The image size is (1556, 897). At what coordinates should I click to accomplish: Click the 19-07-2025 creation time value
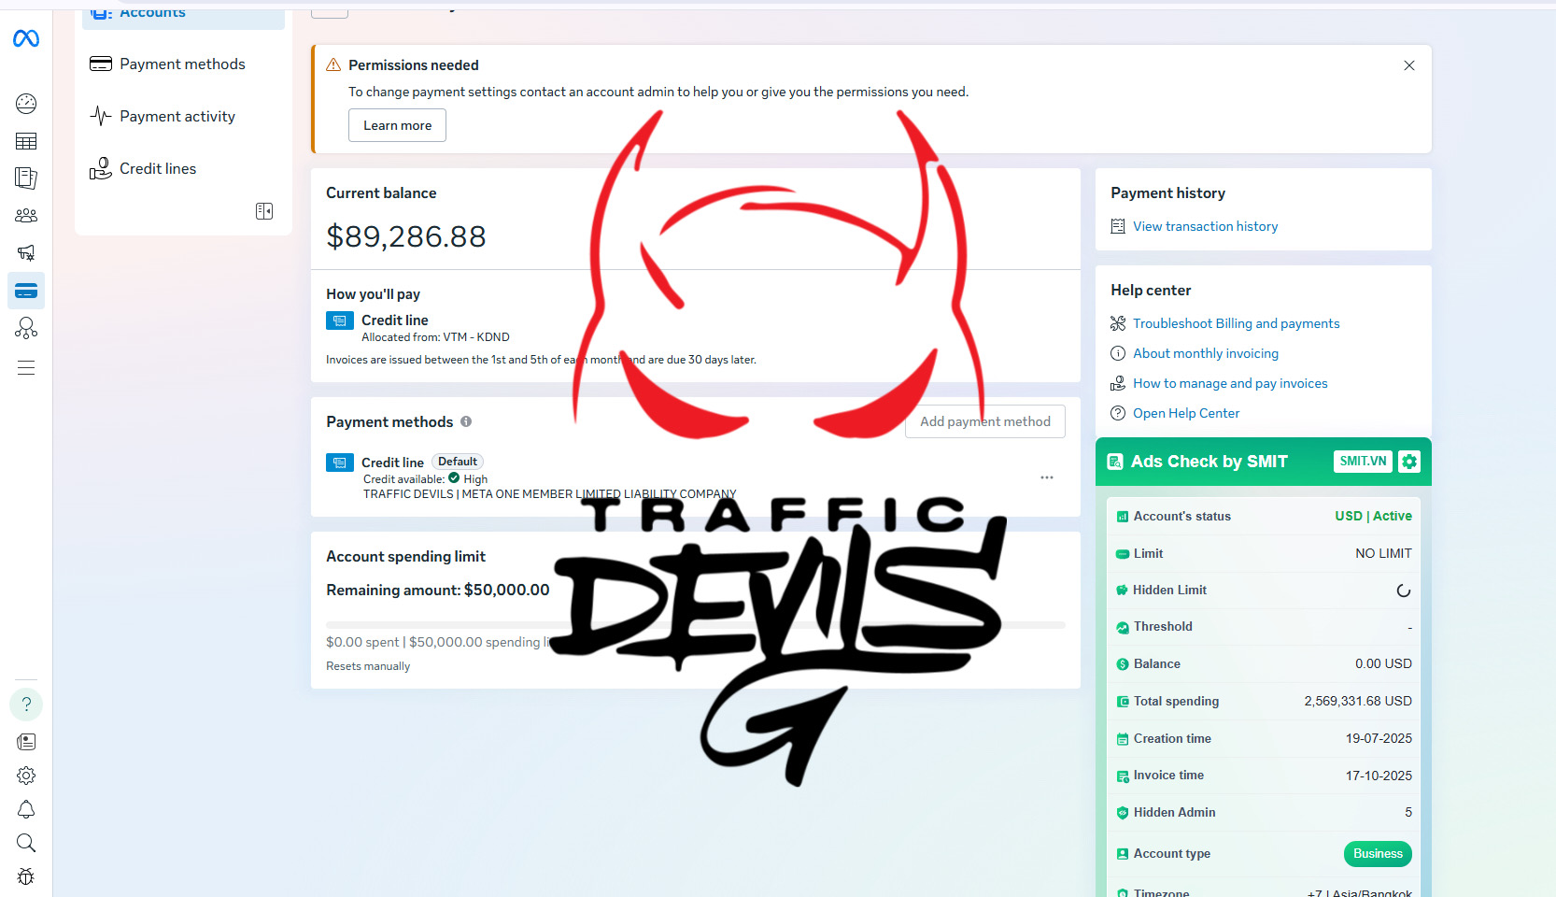click(x=1379, y=738)
